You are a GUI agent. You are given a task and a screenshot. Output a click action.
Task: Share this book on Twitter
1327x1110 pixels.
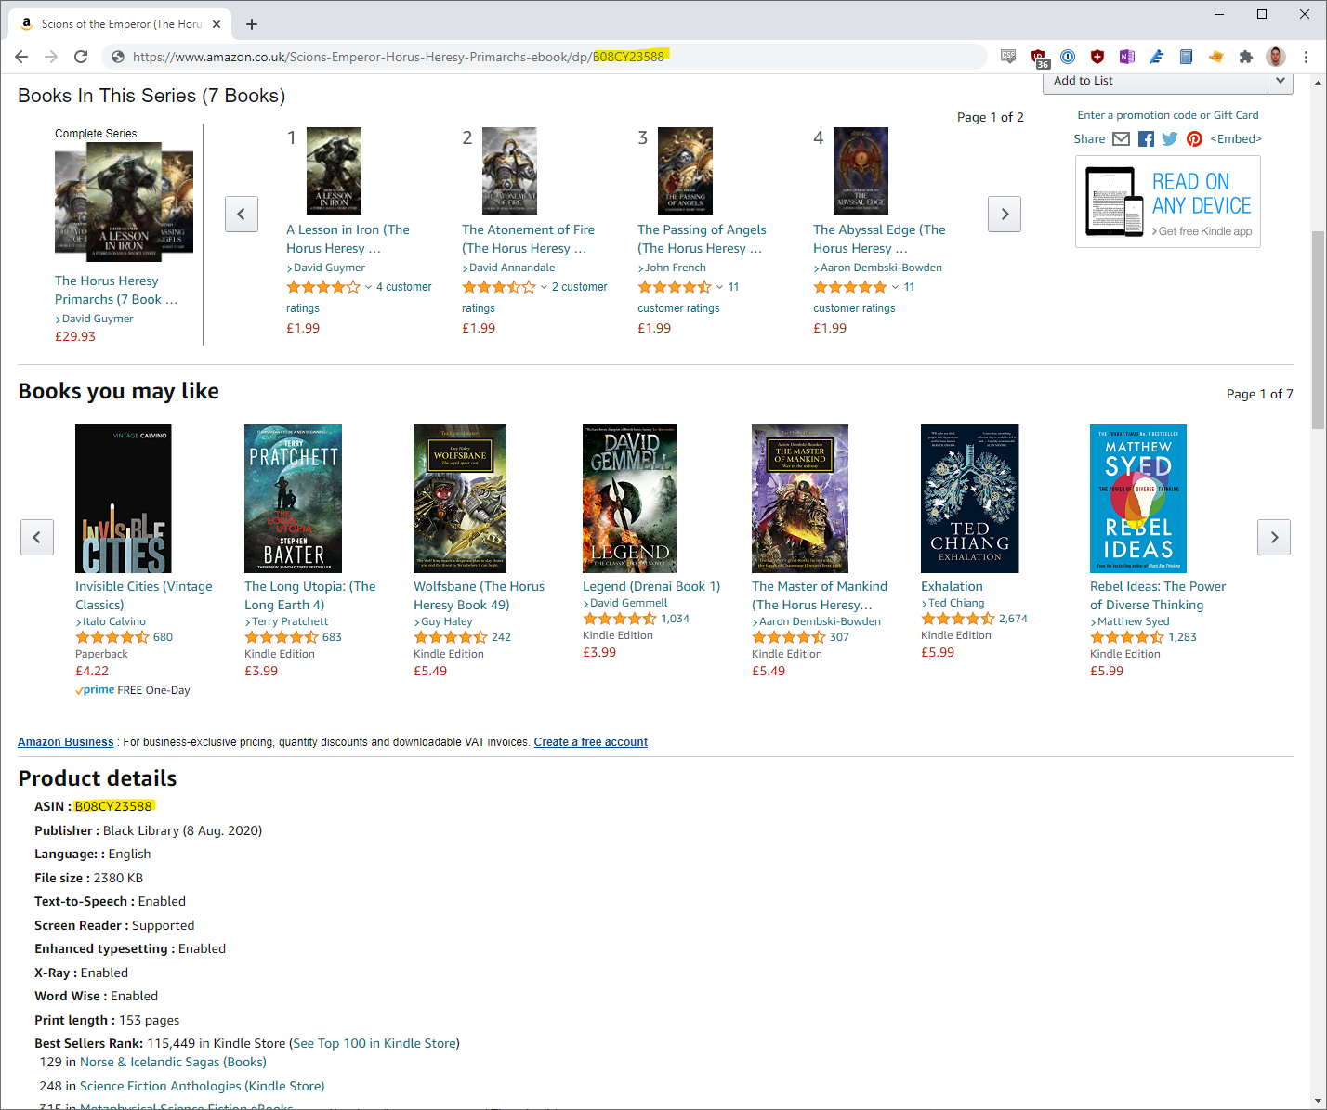(1170, 139)
